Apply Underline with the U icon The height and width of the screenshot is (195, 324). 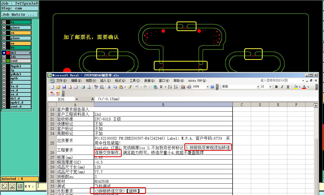pos(288,87)
